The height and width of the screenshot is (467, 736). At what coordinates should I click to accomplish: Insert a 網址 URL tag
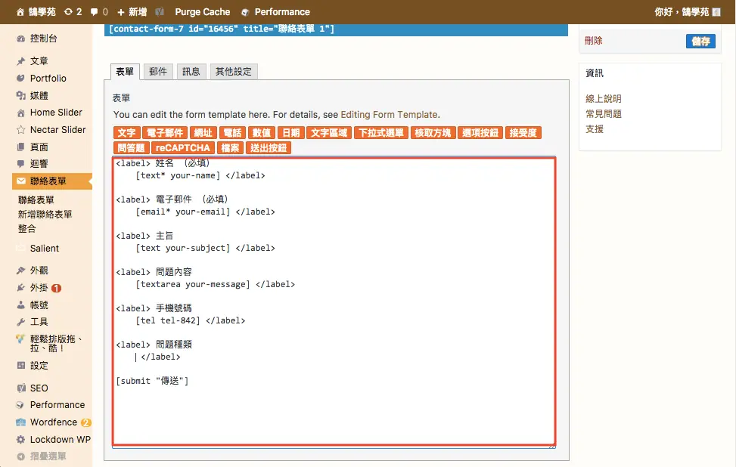(x=203, y=133)
